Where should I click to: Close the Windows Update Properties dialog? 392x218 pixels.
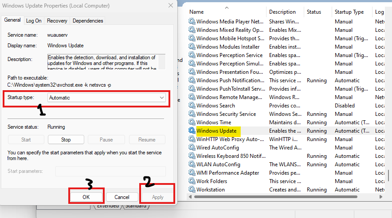[170, 5]
